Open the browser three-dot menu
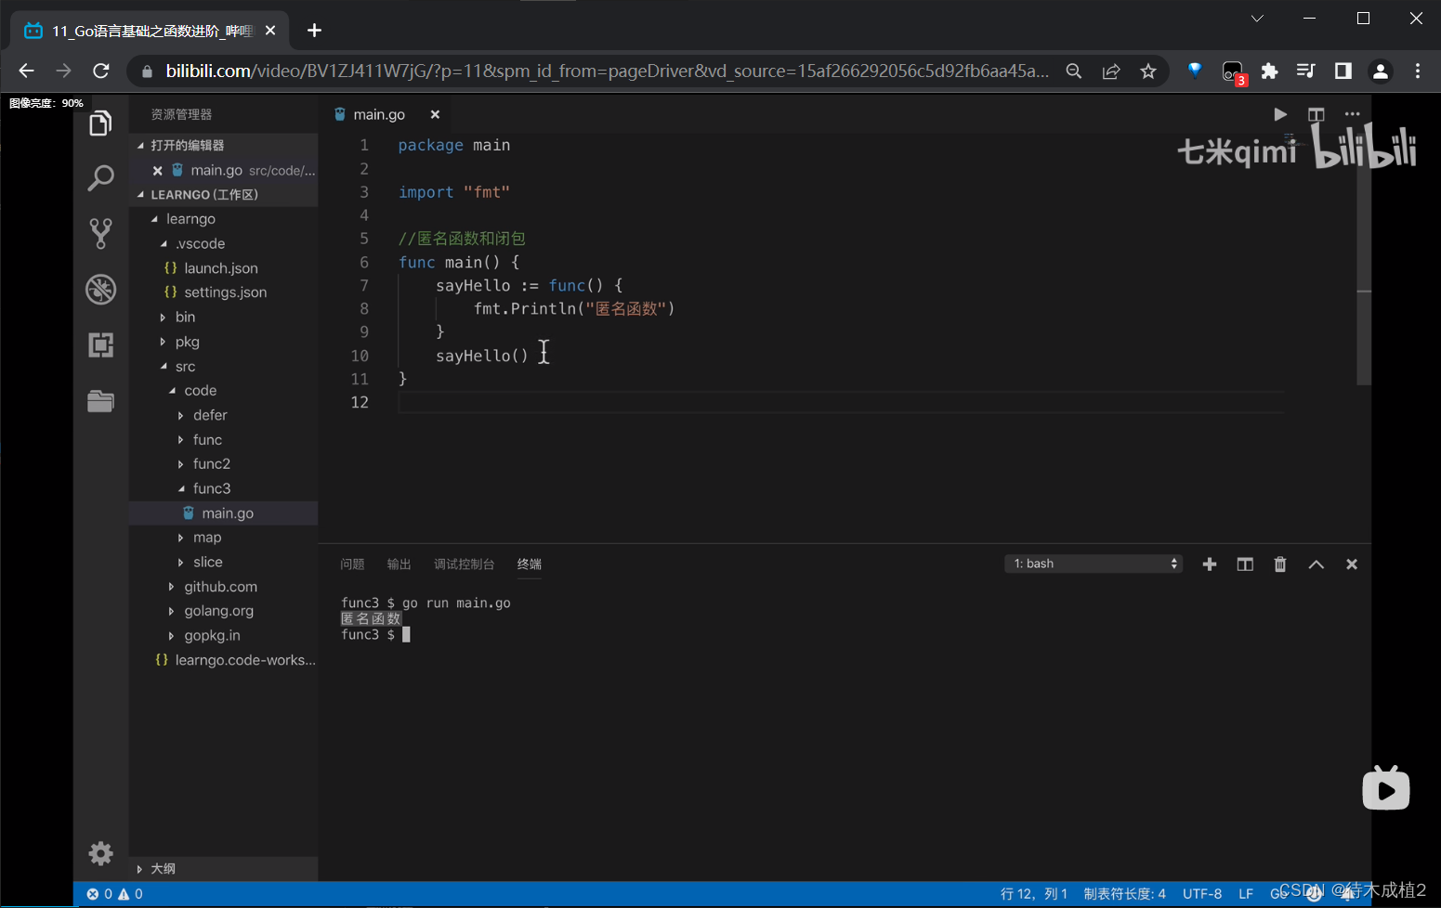Image resolution: width=1441 pixels, height=908 pixels. tap(1418, 71)
